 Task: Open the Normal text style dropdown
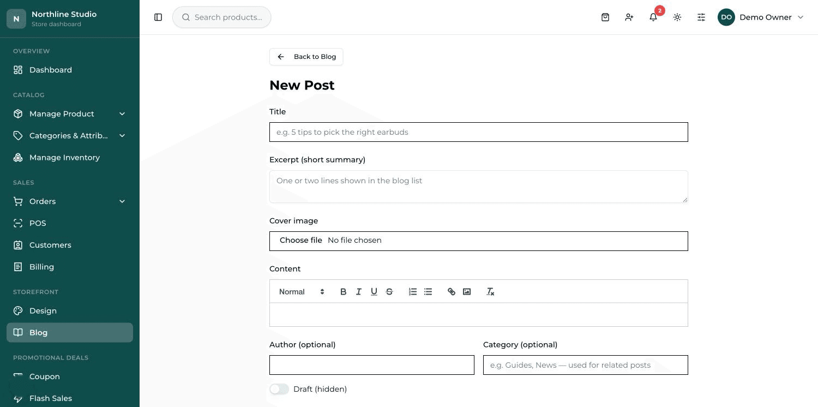tap(302, 292)
